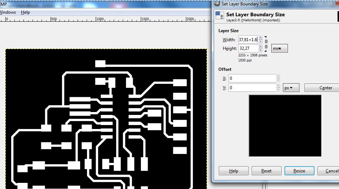Increase Height with up spinner arrow
The width and height of the screenshot is (339, 189).
pos(261,47)
